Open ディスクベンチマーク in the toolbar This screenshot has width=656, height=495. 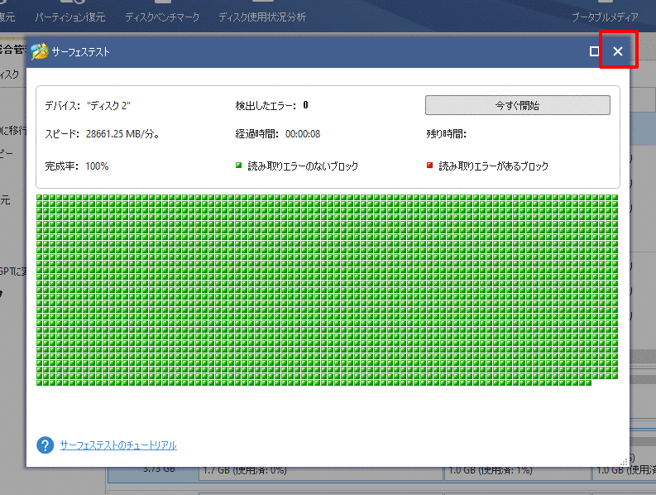coord(162,17)
